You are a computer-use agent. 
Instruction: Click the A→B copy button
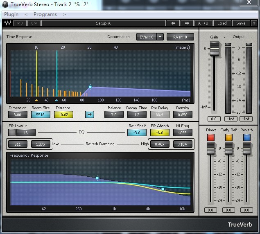(203, 23)
